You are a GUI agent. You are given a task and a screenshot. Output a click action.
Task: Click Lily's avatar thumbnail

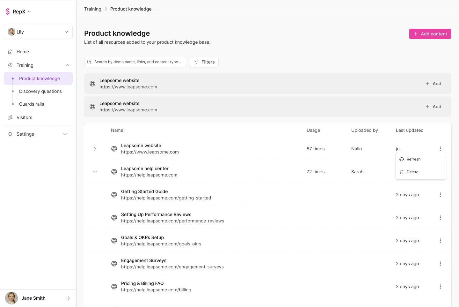tap(11, 32)
